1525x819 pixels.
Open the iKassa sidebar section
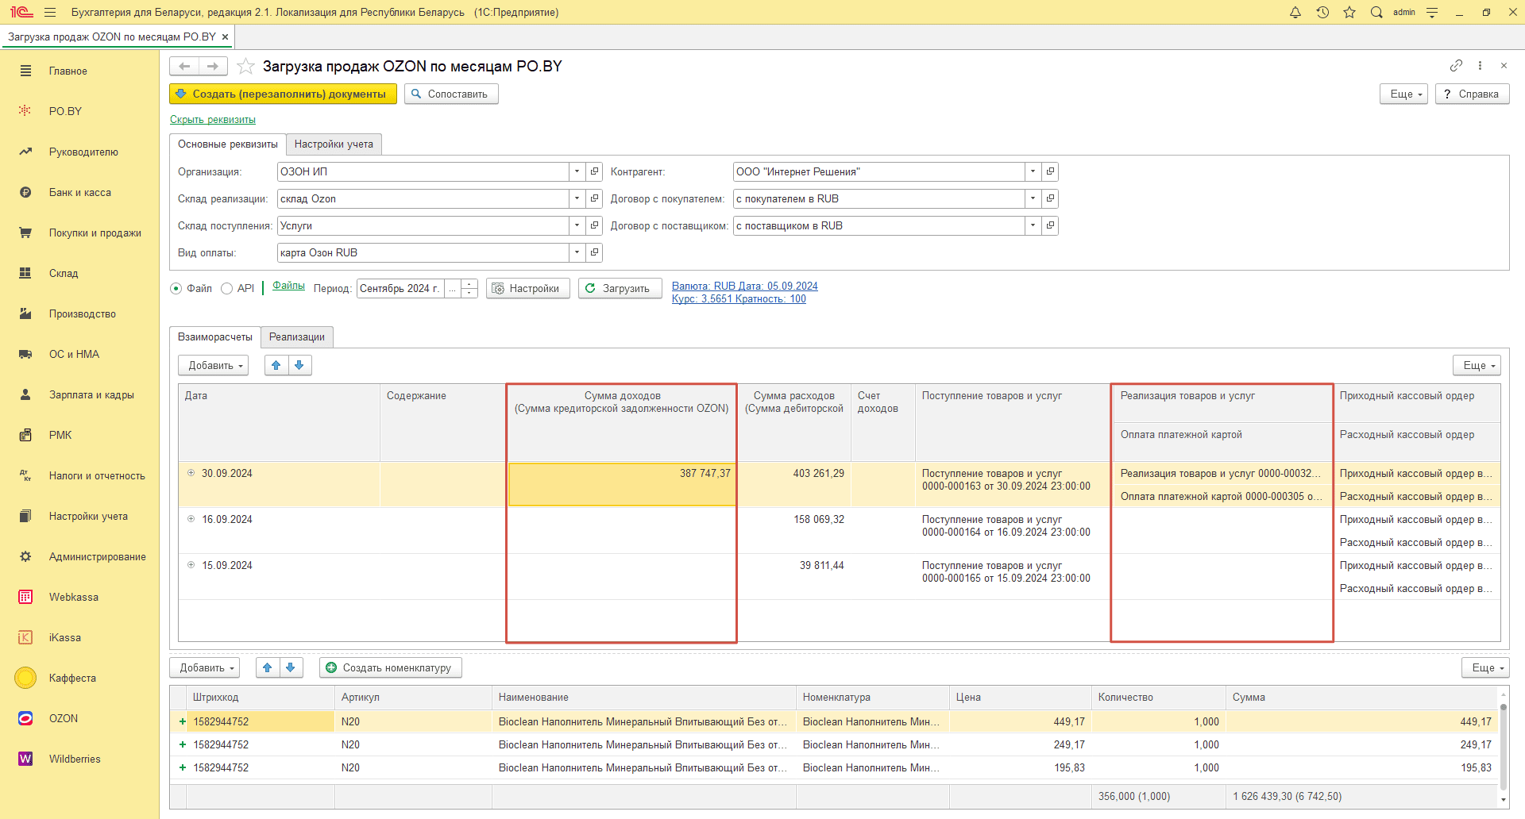pos(65,637)
